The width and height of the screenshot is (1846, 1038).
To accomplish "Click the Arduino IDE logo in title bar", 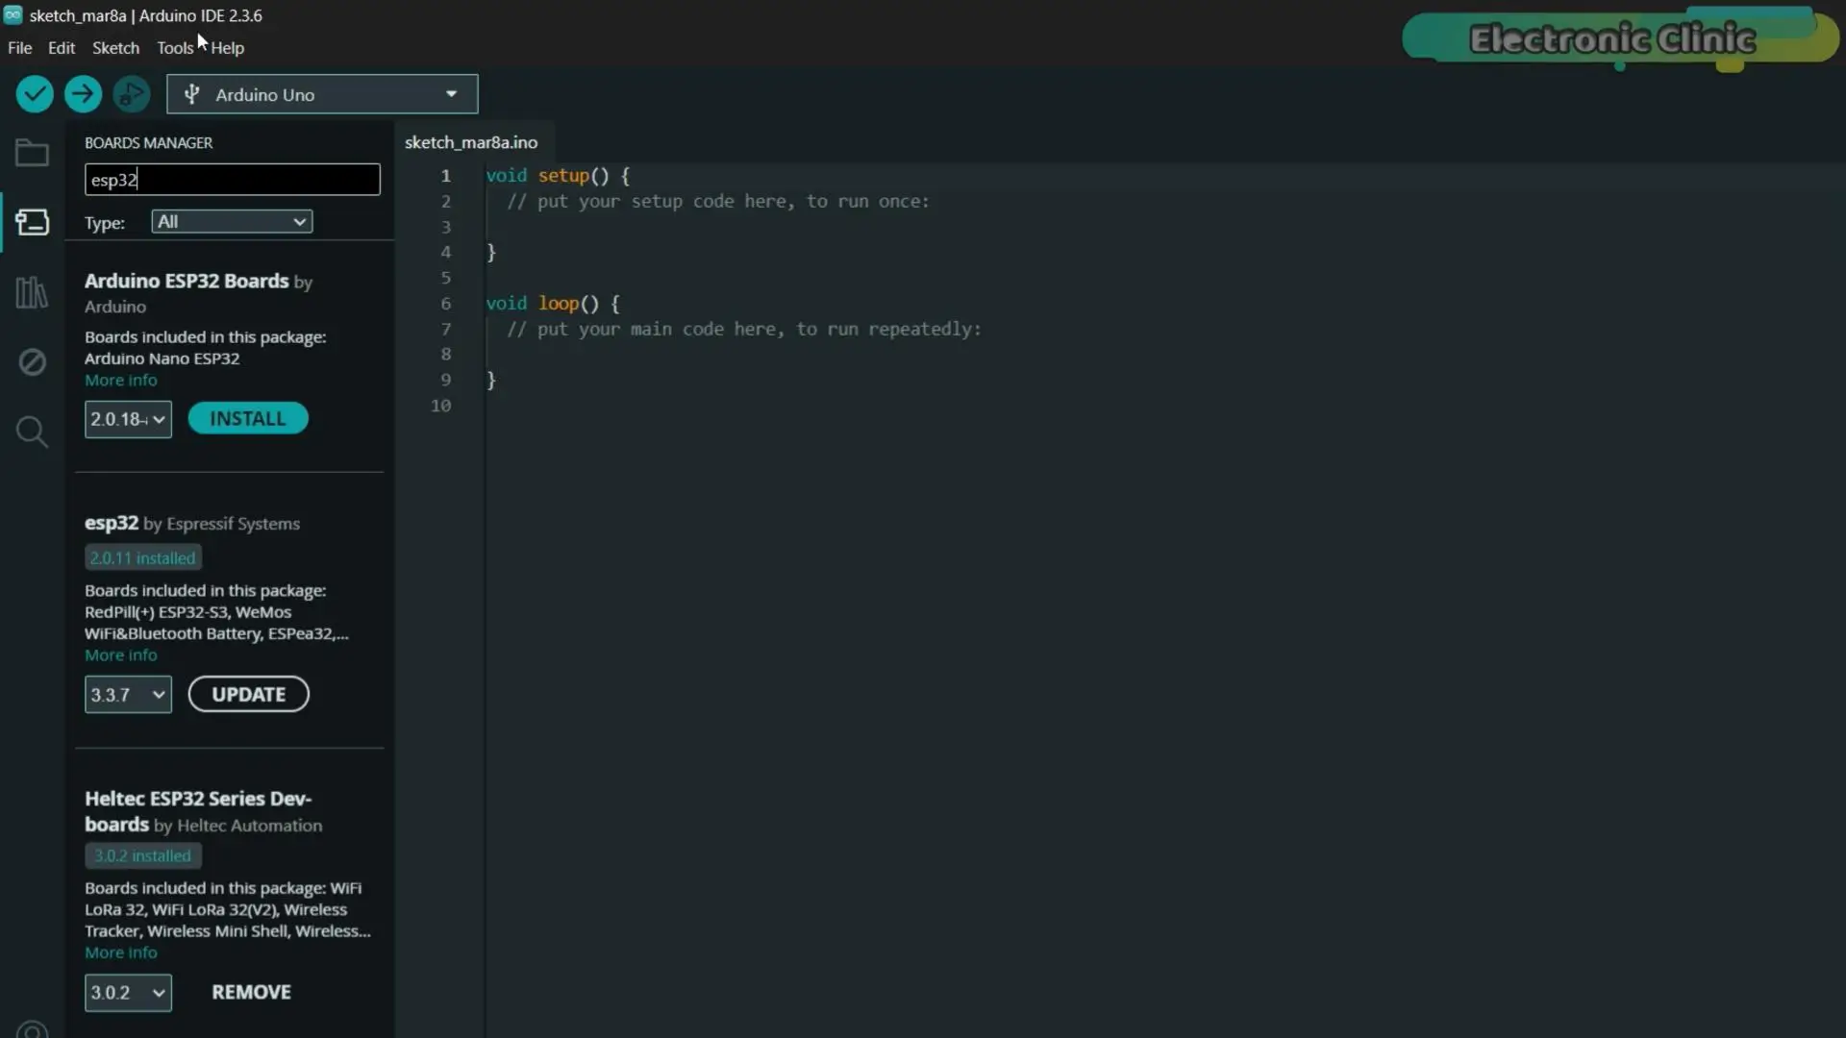I will point(12,14).
